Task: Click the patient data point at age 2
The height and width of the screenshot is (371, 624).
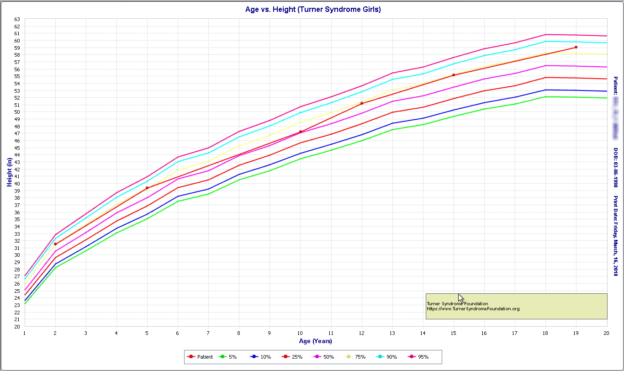Action: [55, 244]
